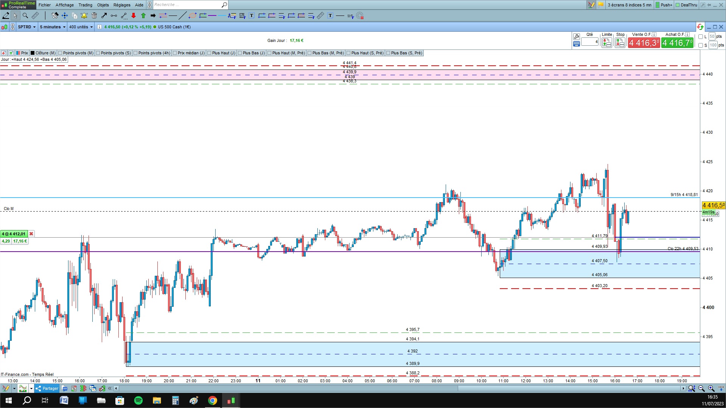Click the alert bell icon
The width and height of the screenshot is (726, 408).
pos(84,15)
